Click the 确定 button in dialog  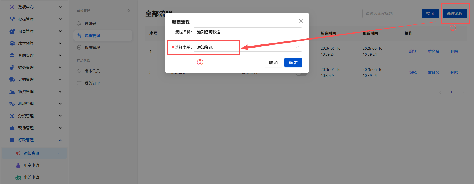[293, 63]
